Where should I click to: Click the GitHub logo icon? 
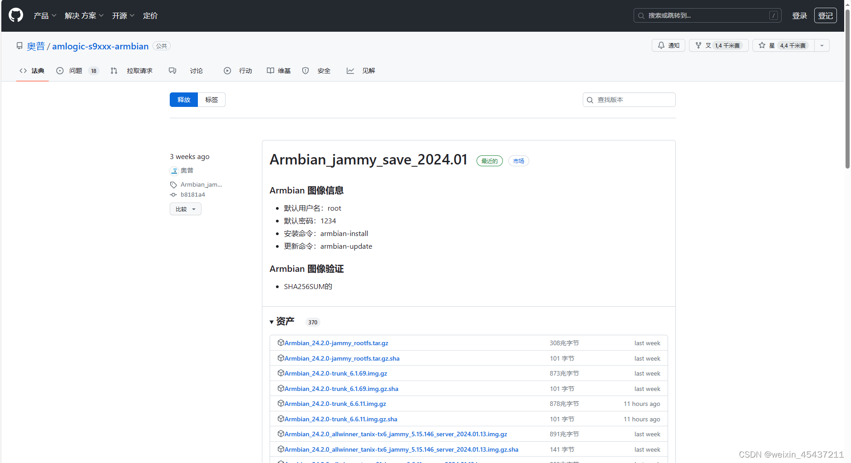click(x=16, y=15)
